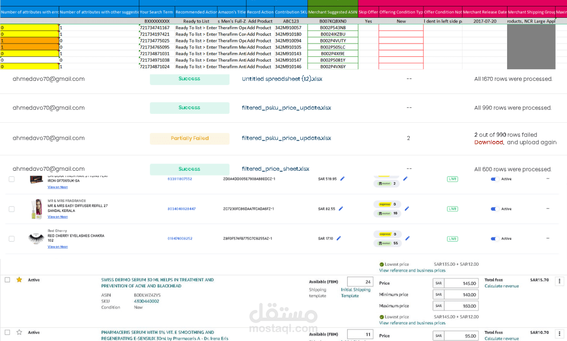
Task: Edit price SAR 82.55 with pencil icon
Action: point(341,208)
